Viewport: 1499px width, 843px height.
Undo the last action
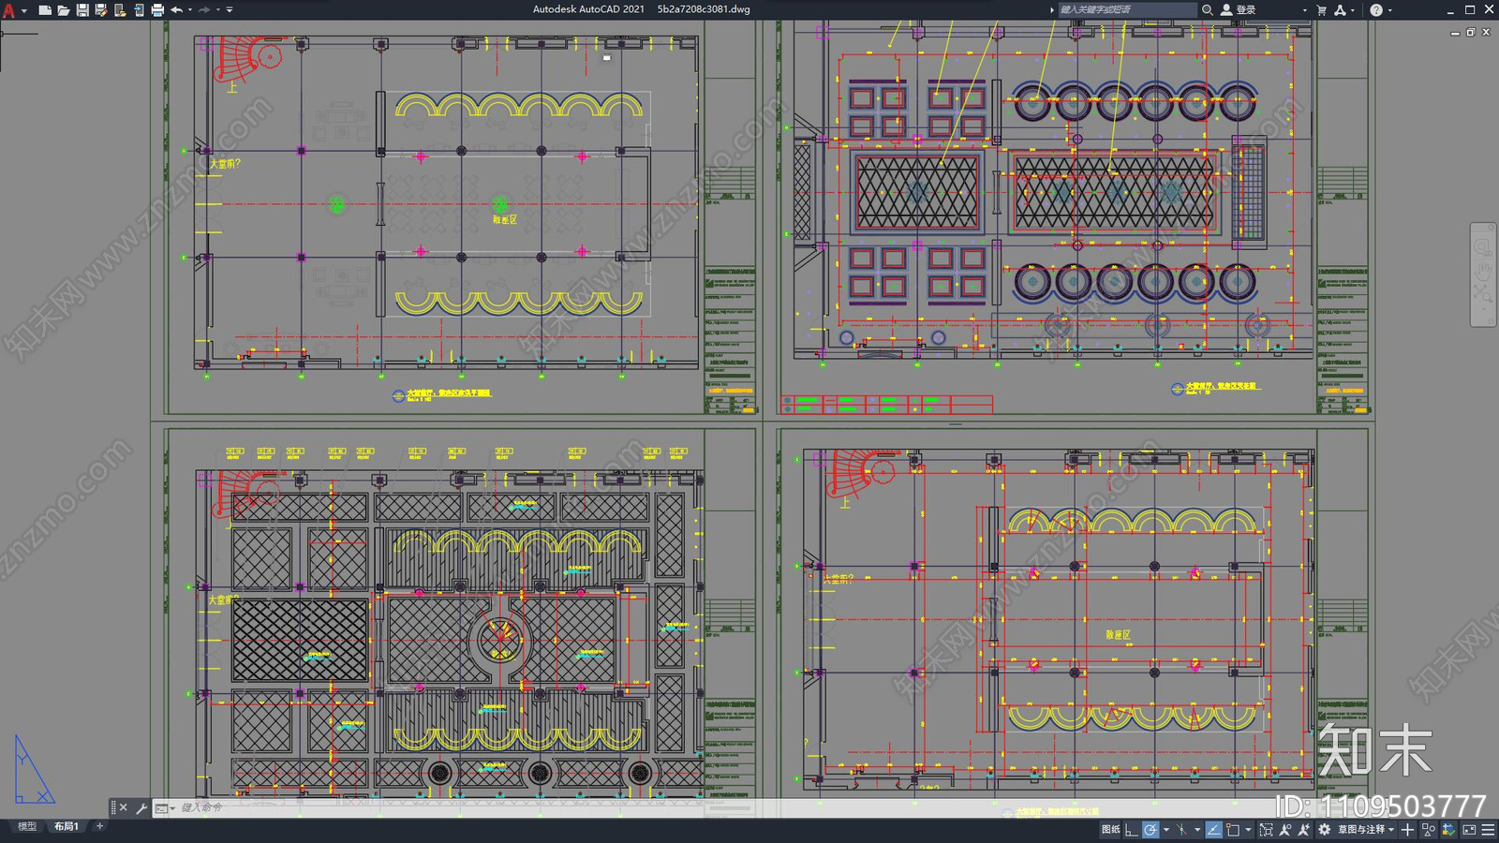(x=176, y=9)
